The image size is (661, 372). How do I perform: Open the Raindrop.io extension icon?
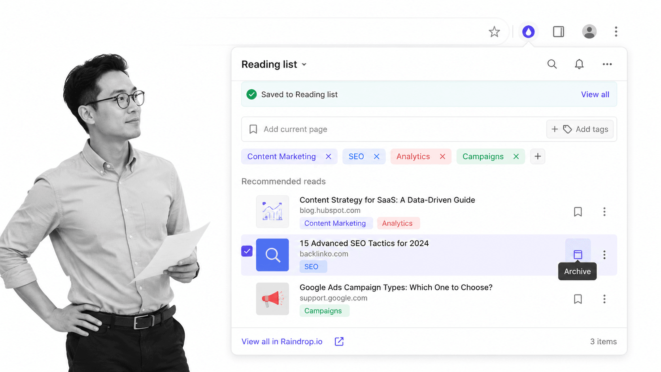[529, 32]
